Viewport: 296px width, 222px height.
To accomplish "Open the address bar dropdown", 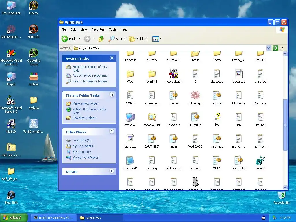I will point(269,48).
